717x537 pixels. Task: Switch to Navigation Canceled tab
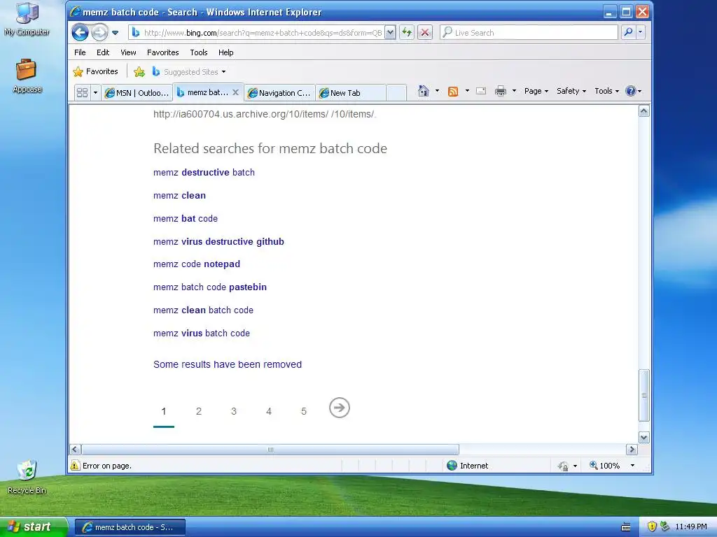279,93
